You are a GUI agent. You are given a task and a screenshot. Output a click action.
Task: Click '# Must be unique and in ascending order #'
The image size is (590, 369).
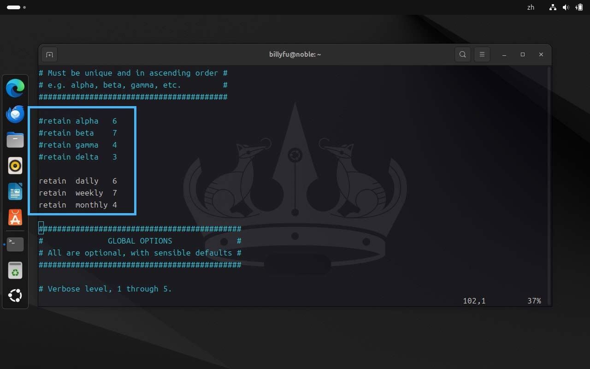coord(133,73)
